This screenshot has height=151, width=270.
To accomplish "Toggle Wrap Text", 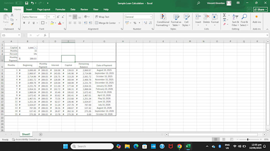I will click(x=102, y=17).
